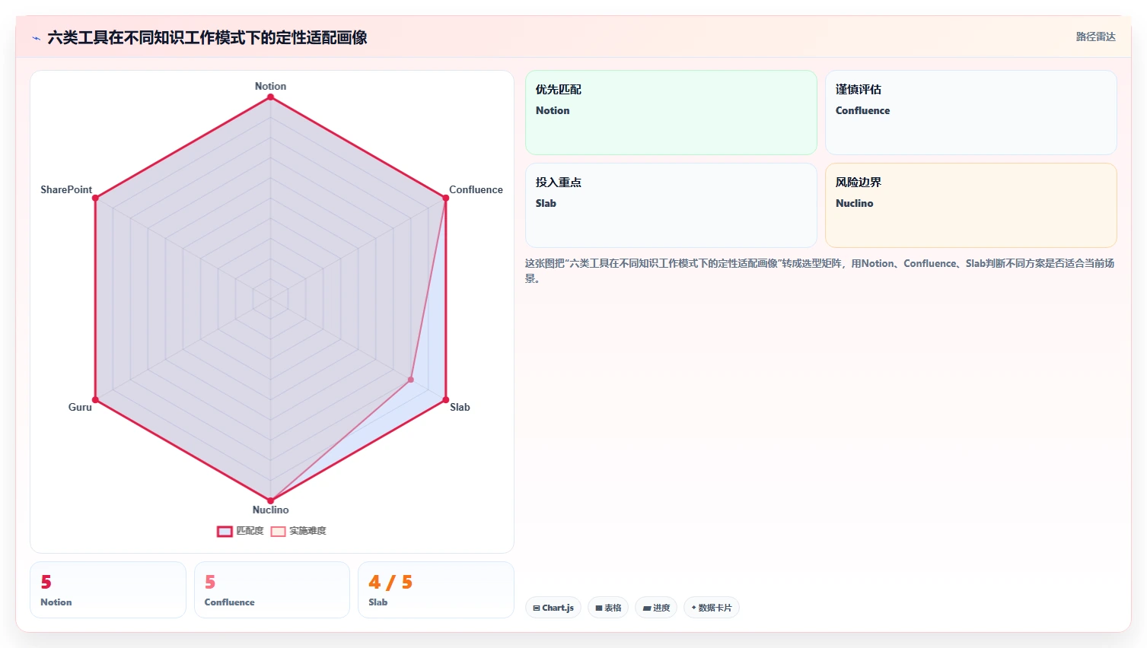This screenshot has width=1147, height=648.
Task: Click the outer Slab data point on the radar
Action: (x=445, y=399)
